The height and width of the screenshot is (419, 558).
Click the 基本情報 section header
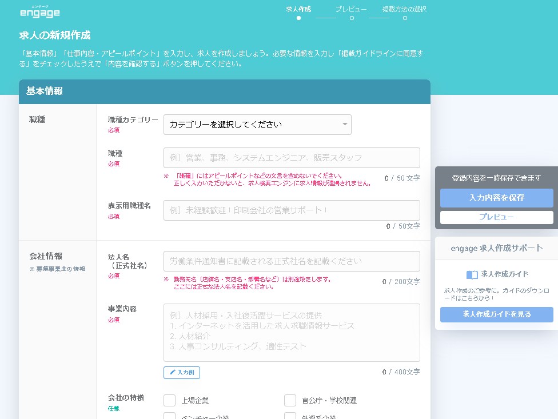pos(225,91)
